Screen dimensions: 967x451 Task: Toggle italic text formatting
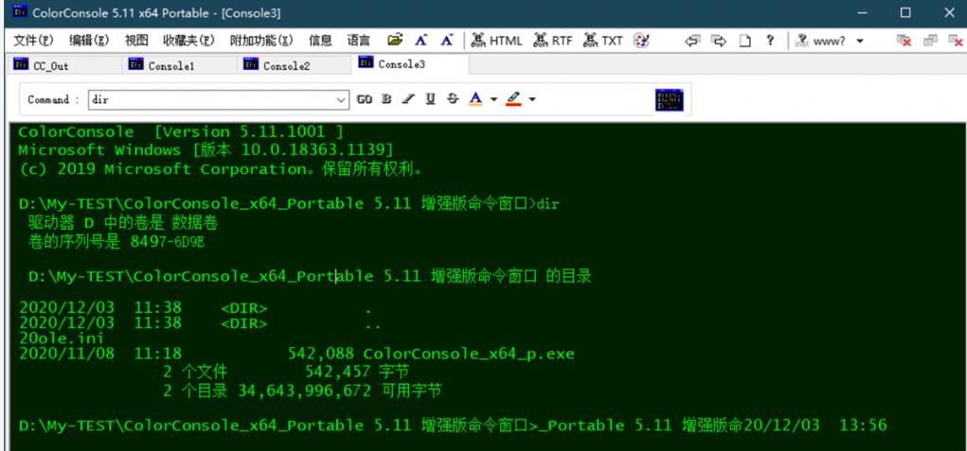[407, 99]
